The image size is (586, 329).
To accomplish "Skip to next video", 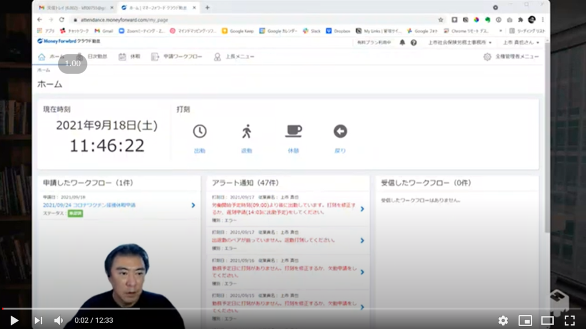I will [38, 320].
